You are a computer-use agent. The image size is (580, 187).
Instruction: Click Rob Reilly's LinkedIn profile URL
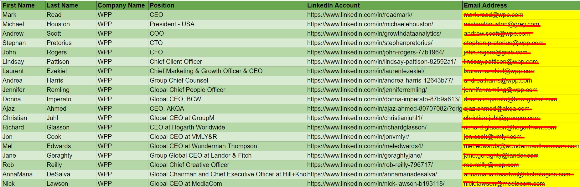tap(370, 165)
